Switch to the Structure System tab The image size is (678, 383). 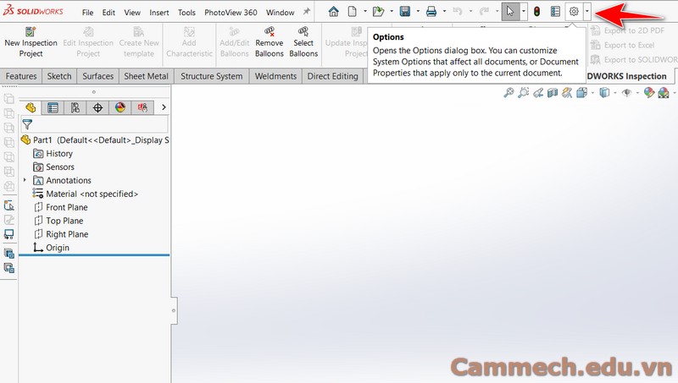click(211, 76)
